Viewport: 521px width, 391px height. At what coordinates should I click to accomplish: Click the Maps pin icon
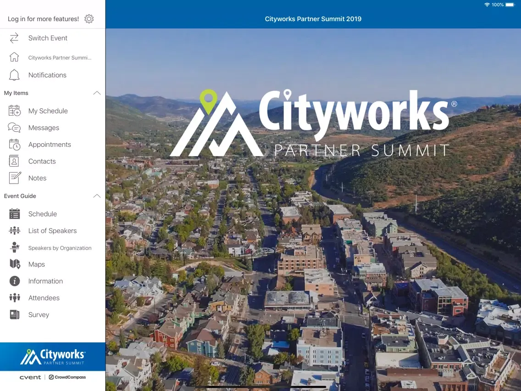point(15,264)
